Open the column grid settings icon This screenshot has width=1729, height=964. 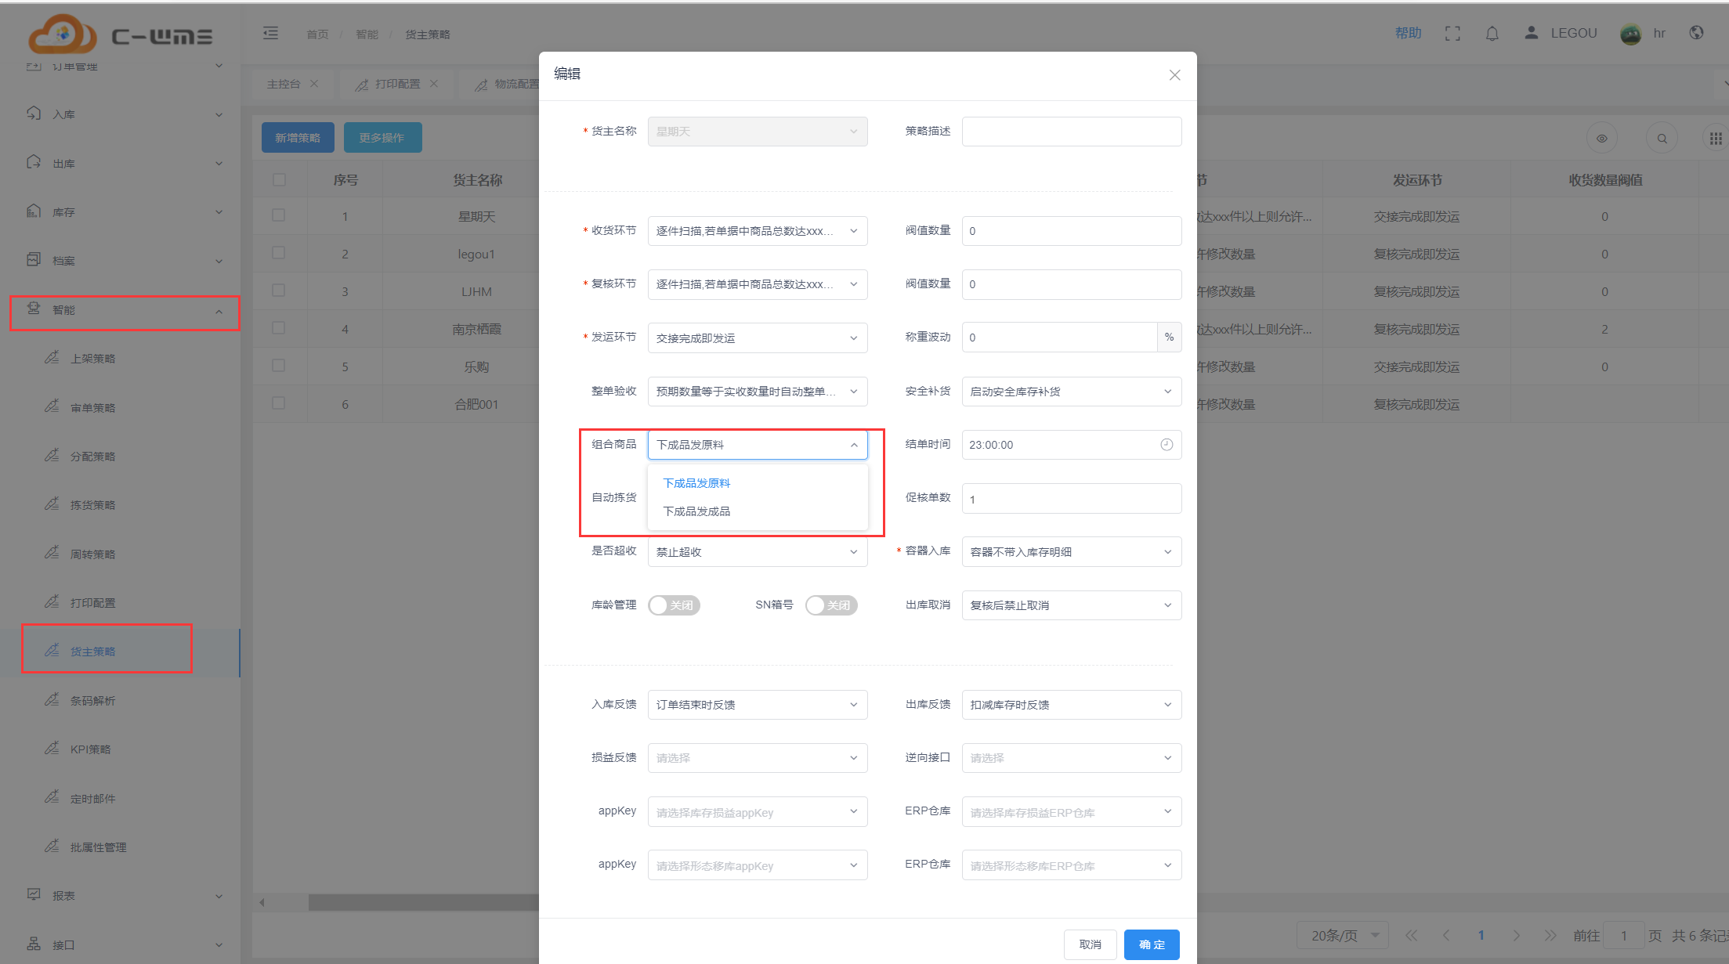[1716, 139]
